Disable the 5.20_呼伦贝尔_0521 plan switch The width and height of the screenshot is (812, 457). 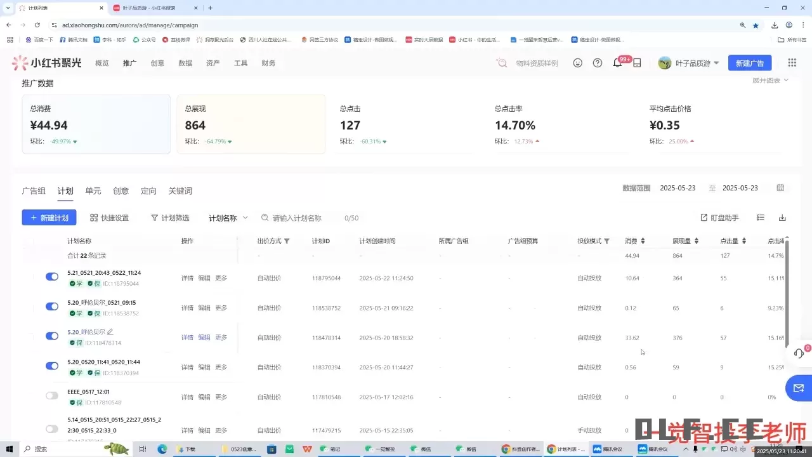pos(51,306)
